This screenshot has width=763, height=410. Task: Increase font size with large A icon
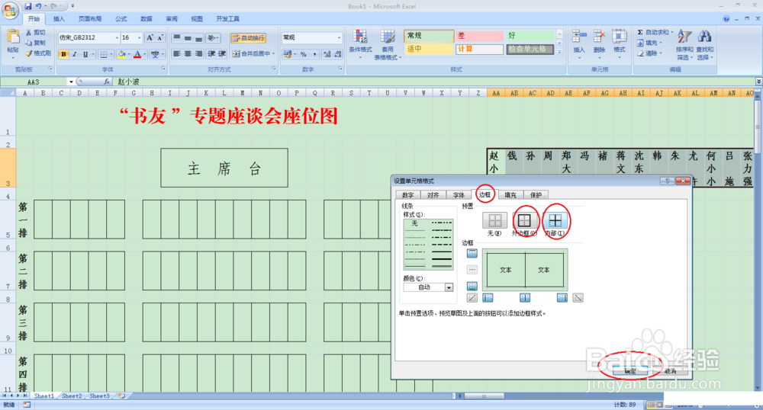(x=150, y=37)
